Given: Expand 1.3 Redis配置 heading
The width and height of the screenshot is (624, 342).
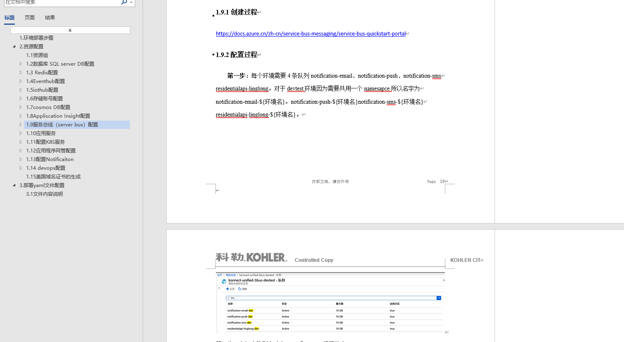Looking at the screenshot, I should click(21, 73).
